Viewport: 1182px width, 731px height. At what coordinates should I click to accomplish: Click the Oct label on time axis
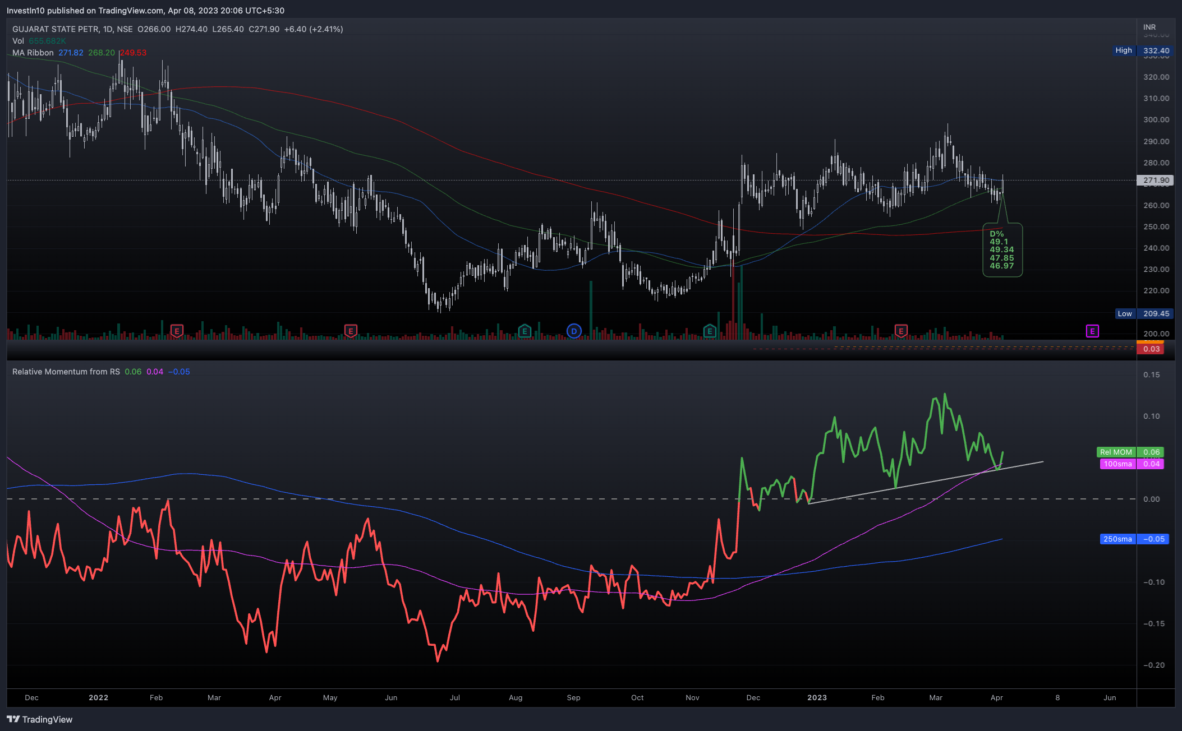[637, 697]
